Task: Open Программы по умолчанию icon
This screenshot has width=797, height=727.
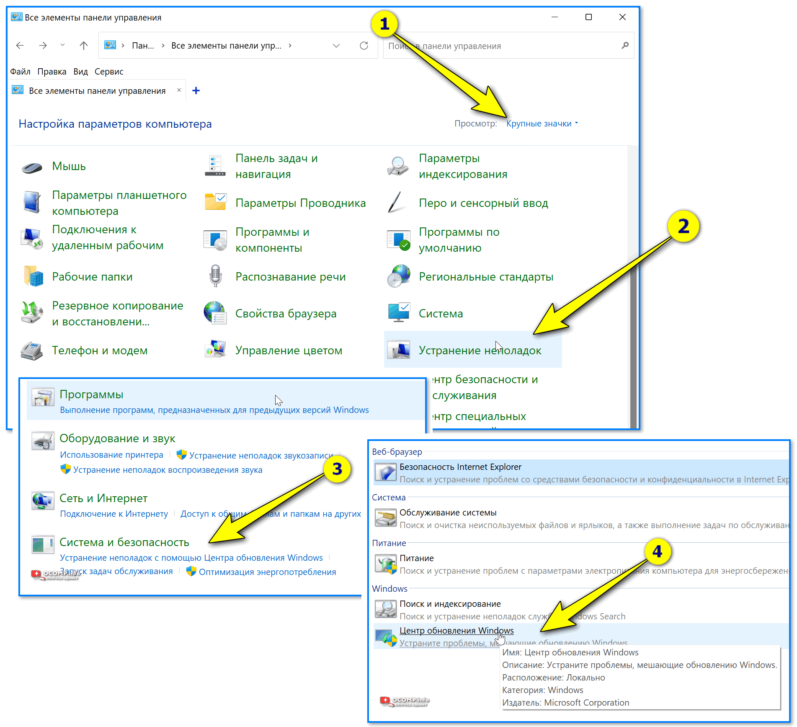Action: pyautogui.click(x=399, y=240)
